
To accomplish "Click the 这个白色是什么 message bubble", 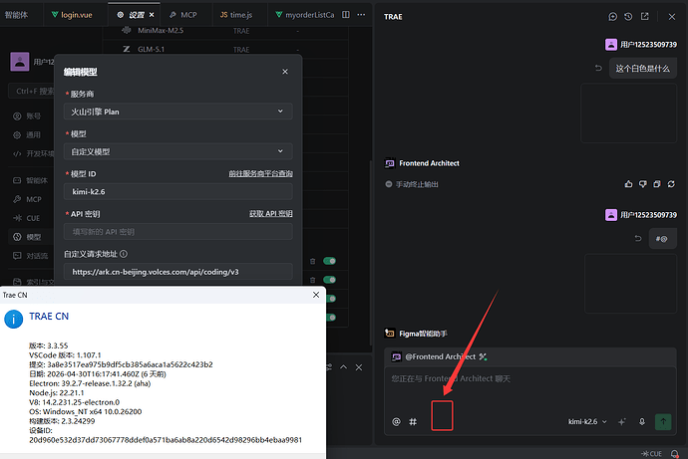I will pyautogui.click(x=643, y=69).
